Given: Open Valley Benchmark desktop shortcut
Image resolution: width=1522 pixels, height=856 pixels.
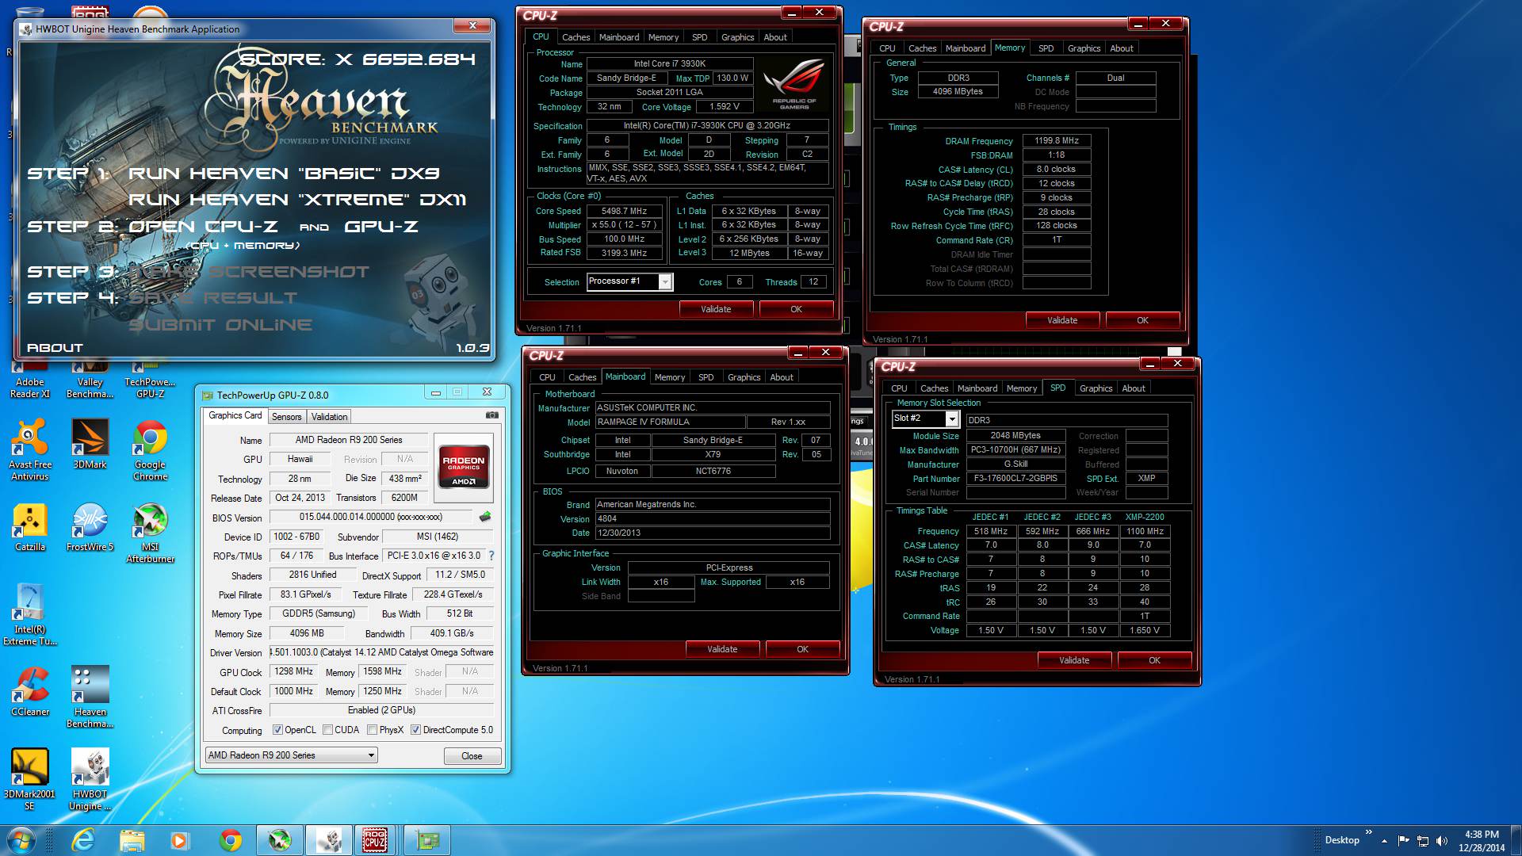Looking at the screenshot, I should [90, 380].
